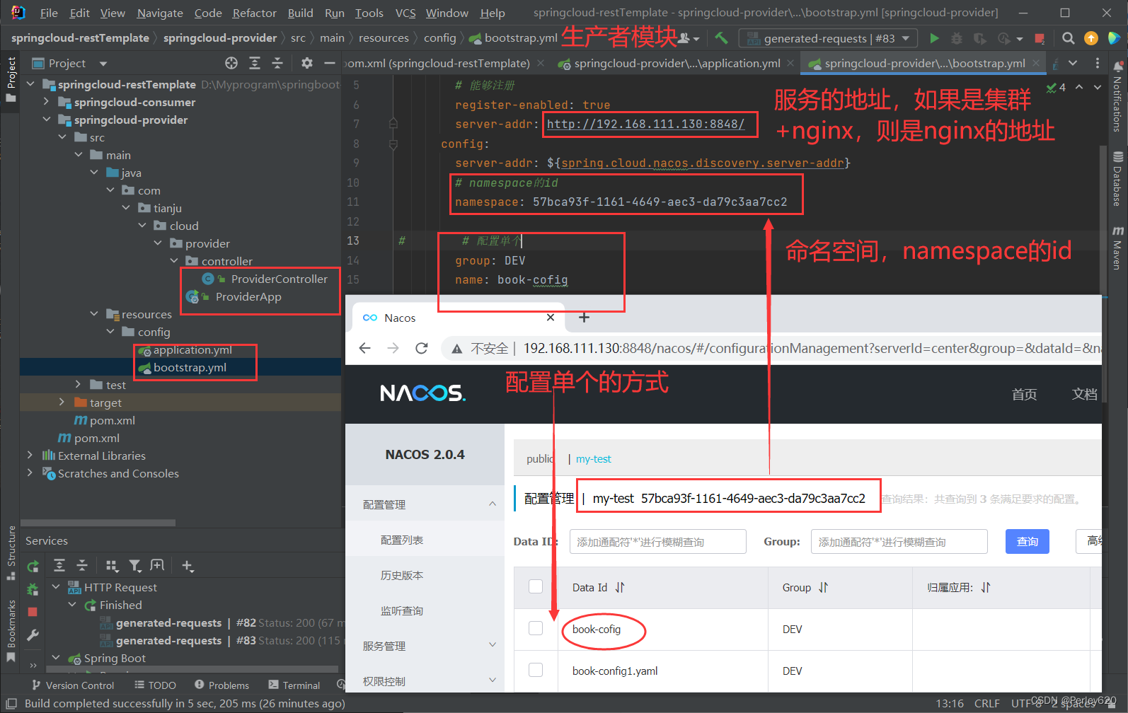This screenshot has height=713, width=1128.
Task: Rerun services with green refresh icon
Action: (33, 566)
